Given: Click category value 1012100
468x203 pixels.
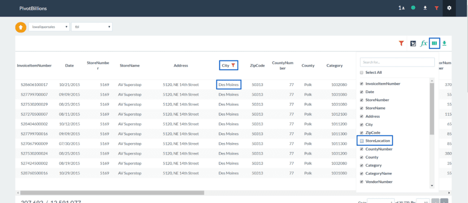Looking at the screenshot, I should (339, 114).
